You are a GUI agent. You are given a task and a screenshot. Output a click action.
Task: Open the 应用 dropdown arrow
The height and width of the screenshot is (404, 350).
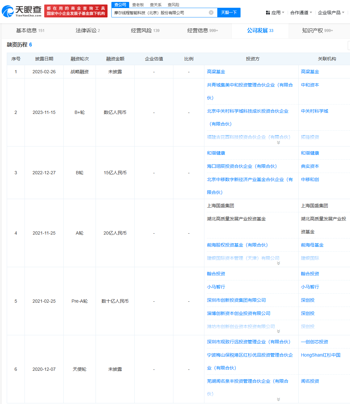click(x=283, y=13)
